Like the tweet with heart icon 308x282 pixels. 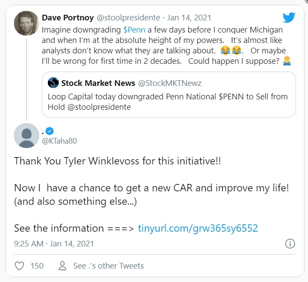click(x=20, y=266)
